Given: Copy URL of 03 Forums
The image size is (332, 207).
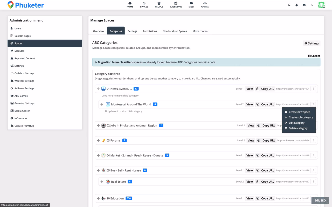Looking at the screenshot, I should click(266, 141).
